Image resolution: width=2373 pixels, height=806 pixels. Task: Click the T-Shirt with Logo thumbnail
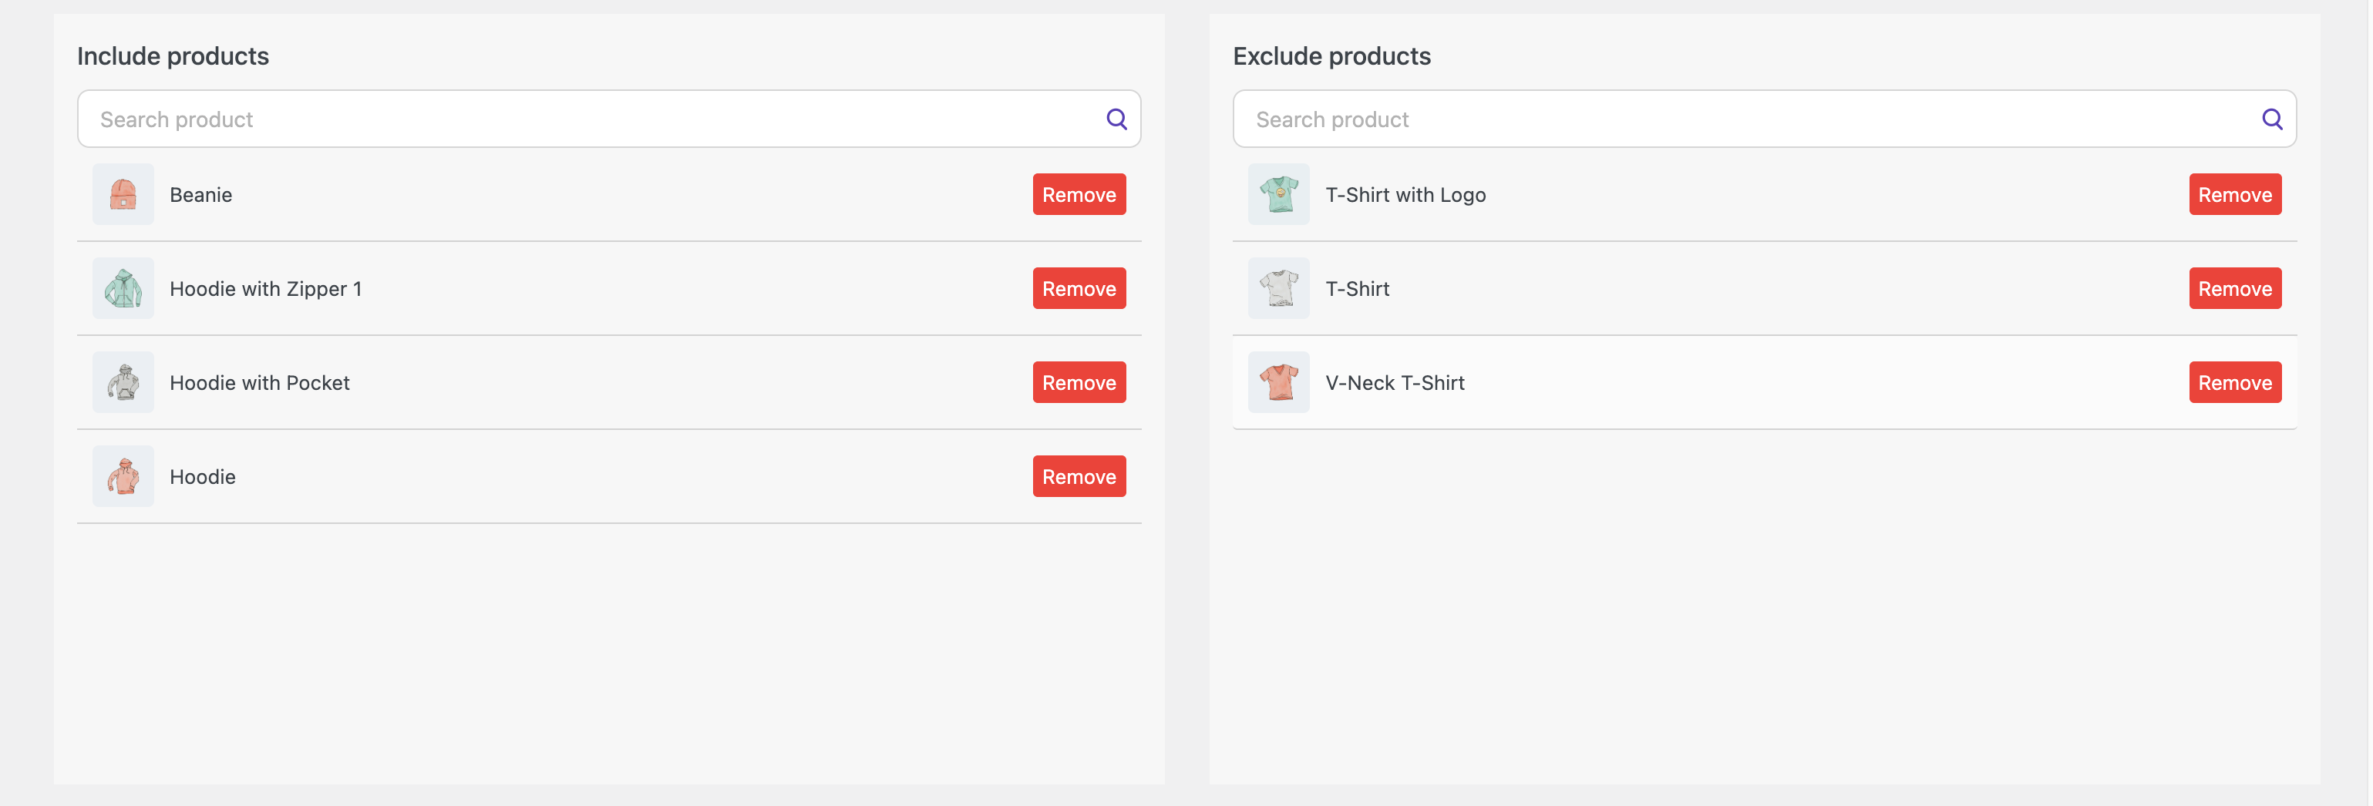1278,194
